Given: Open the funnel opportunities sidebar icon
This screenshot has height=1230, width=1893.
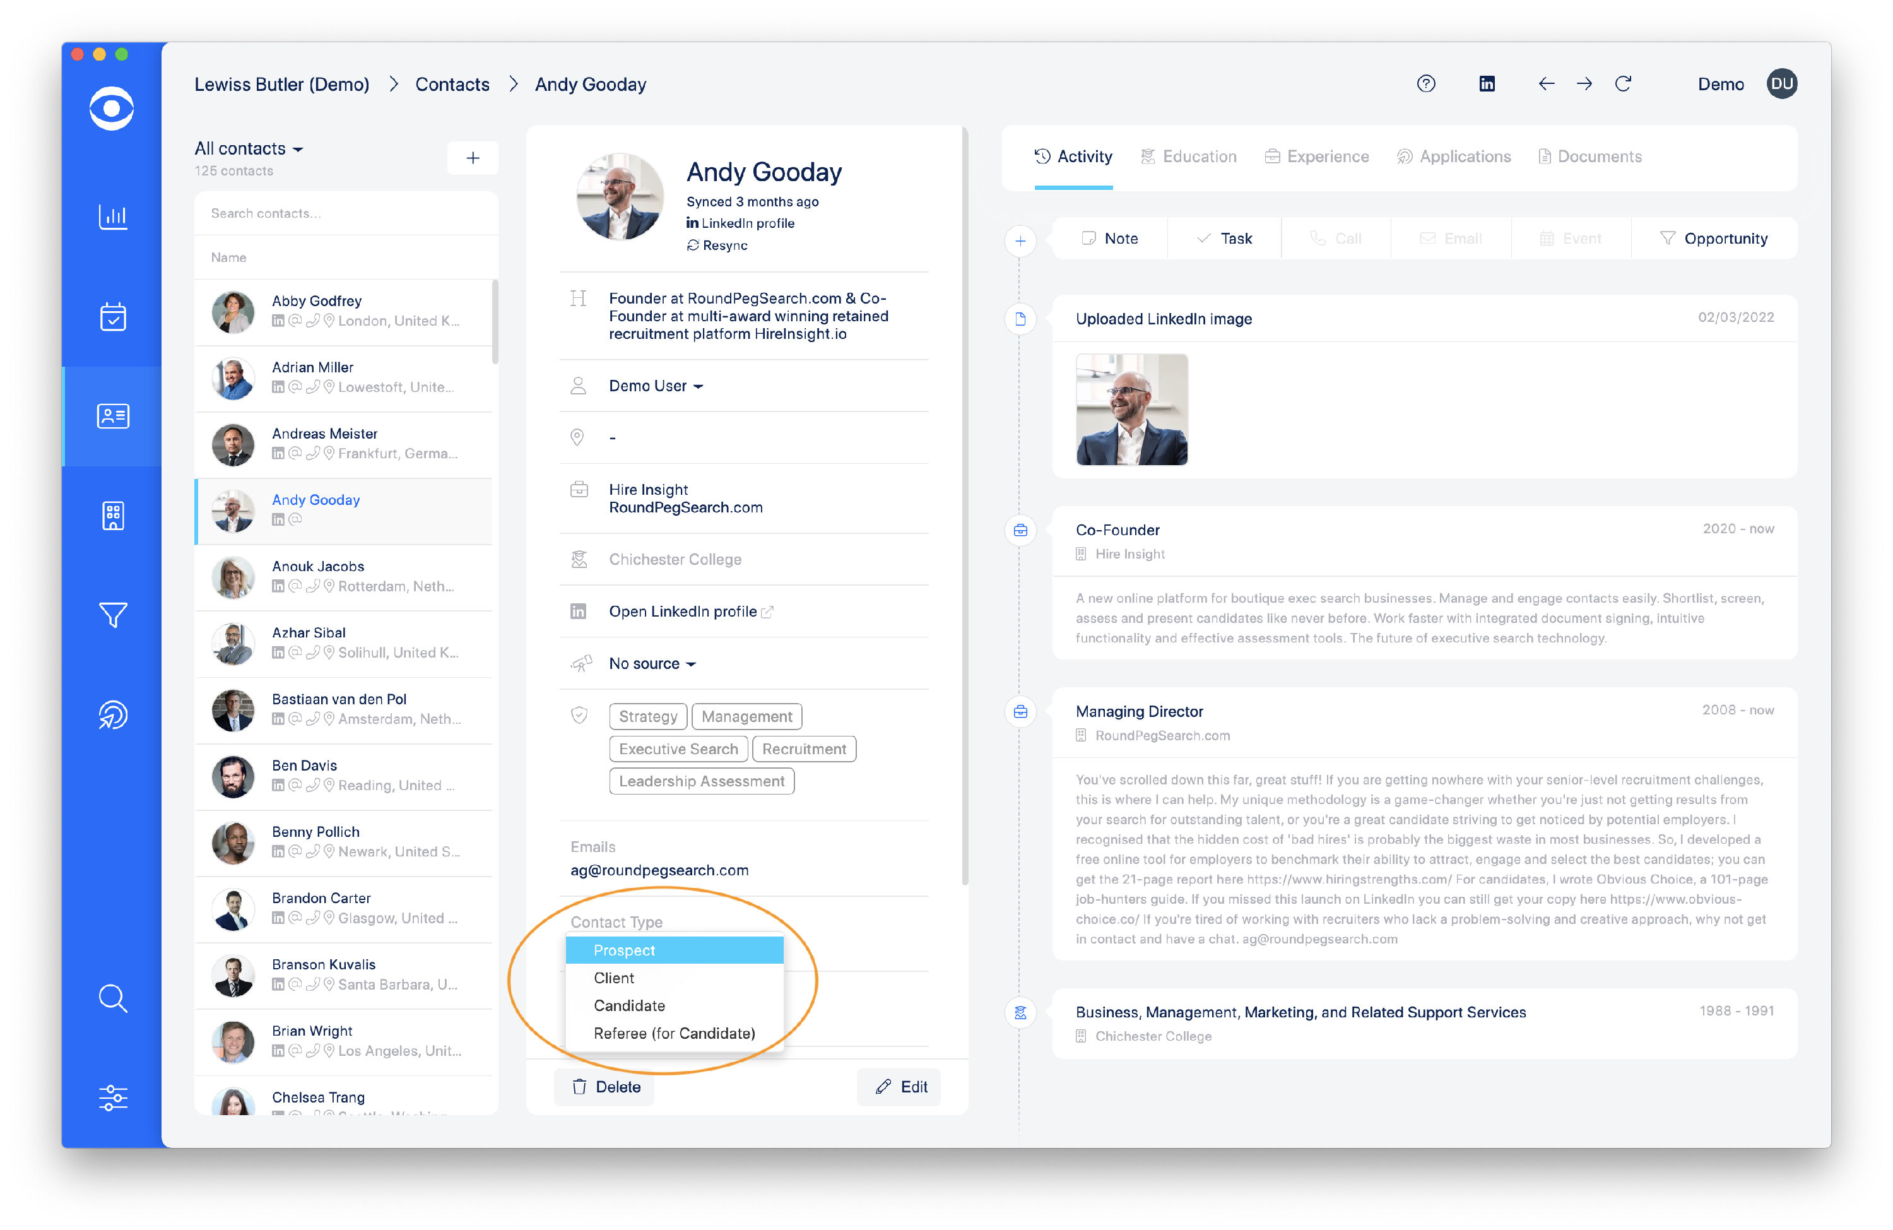Looking at the screenshot, I should pyautogui.click(x=112, y=614).
